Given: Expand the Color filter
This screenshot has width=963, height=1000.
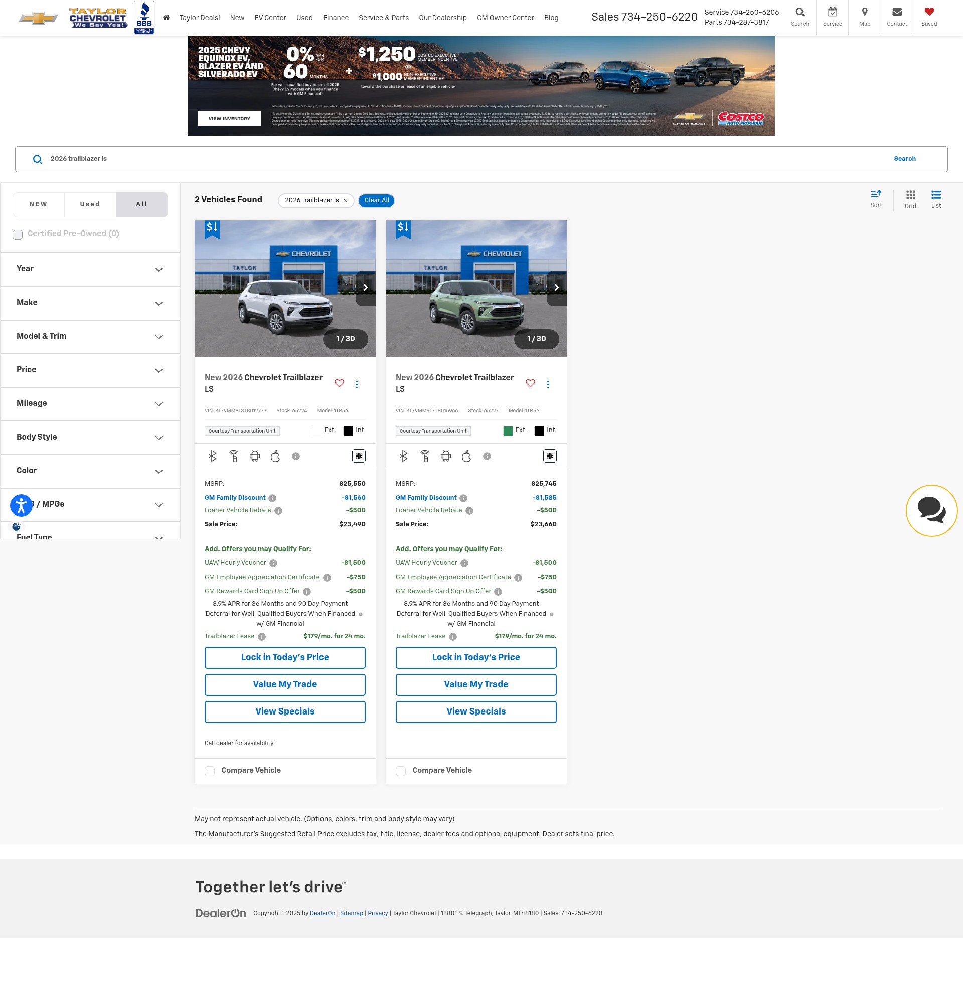Looking at the screenshot, I should tap(90, 472).
